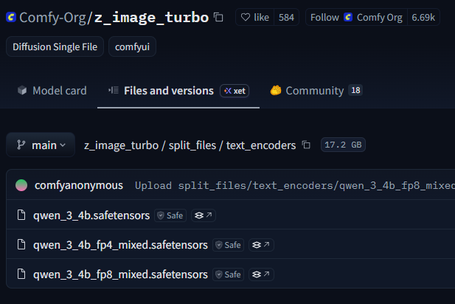The height and width of the screenshot is (304, 455).
Task: Click file icon of qwen_3_4b.safetensors
Action: (x=21, y=215)
